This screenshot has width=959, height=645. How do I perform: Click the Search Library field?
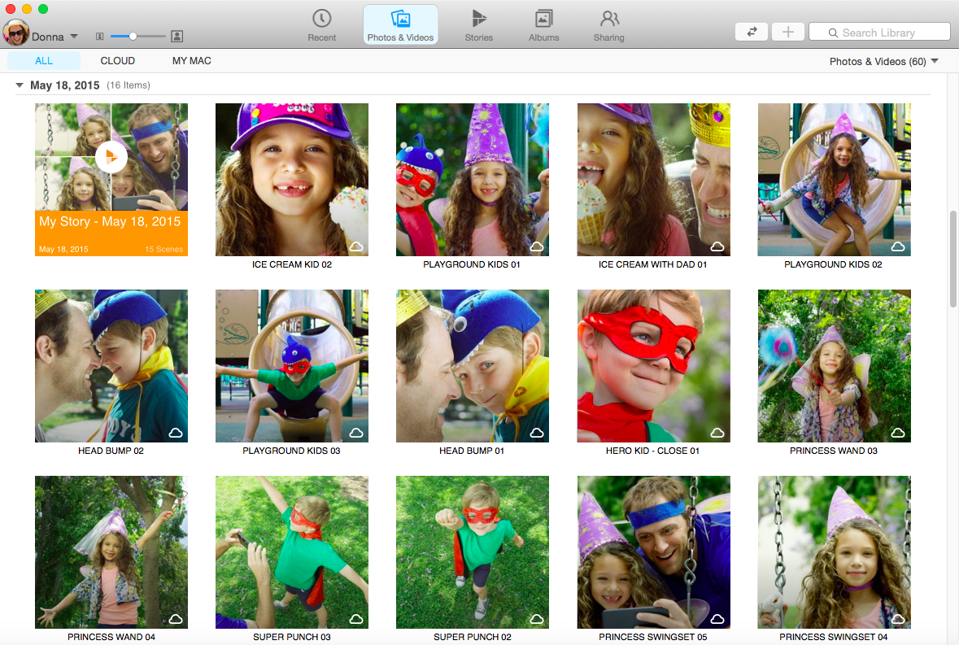879,33
